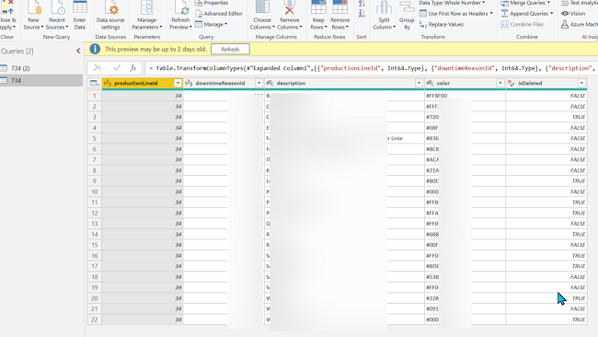
Task: Click Azure Machine Learning button
Action: [x=580, y=25]
